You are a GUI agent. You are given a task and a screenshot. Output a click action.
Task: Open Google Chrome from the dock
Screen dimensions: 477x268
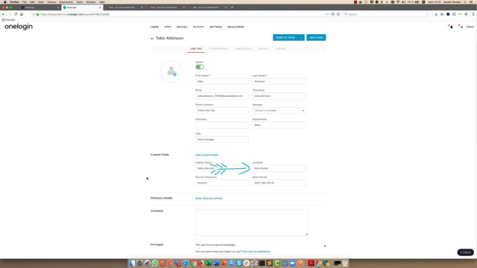click(193, 263)
